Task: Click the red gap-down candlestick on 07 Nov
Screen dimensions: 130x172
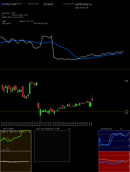Action: [x=38, y=106]
